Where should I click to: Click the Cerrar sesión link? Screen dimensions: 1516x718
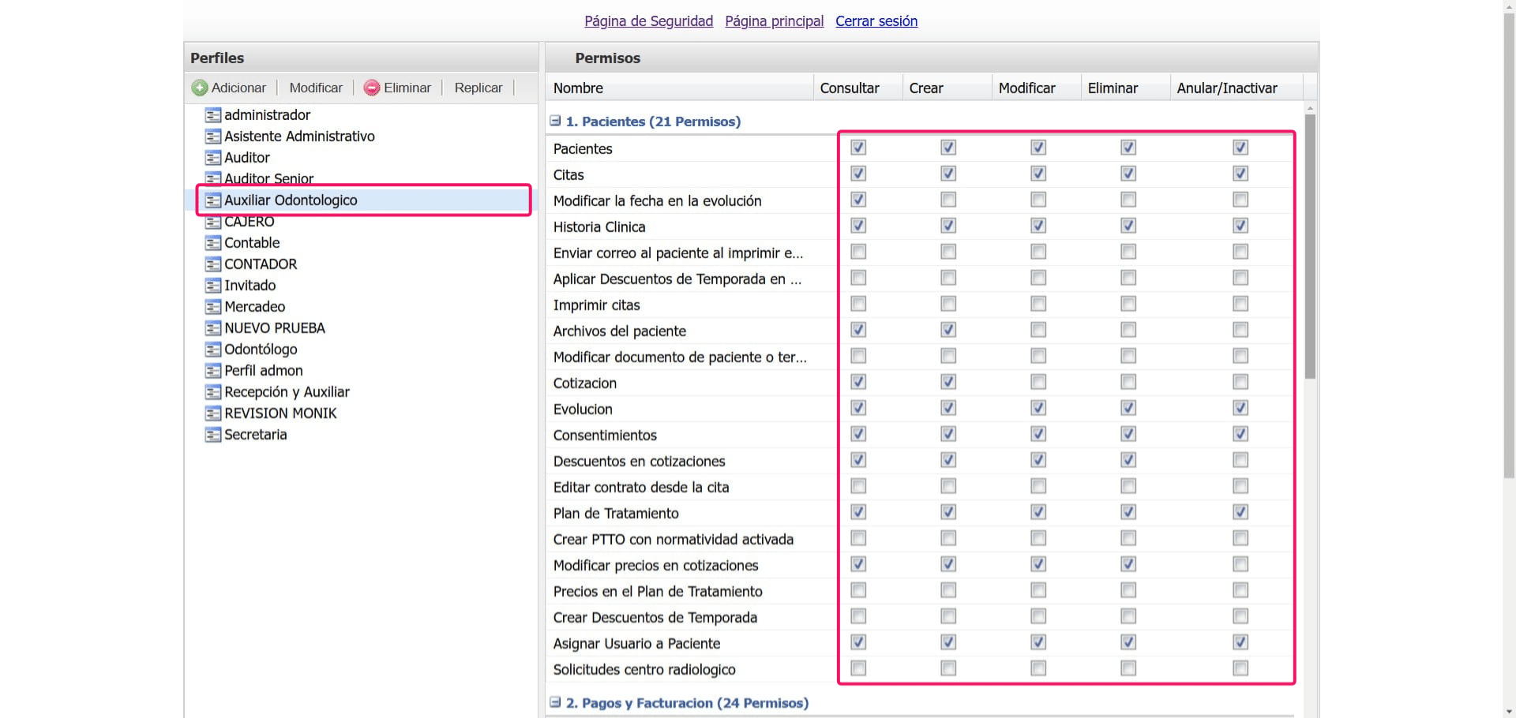[876, 21]
